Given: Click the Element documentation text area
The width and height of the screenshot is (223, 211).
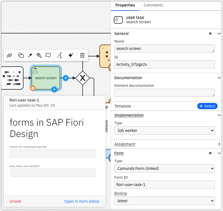Looking at the screenshot, I should 164,93.
